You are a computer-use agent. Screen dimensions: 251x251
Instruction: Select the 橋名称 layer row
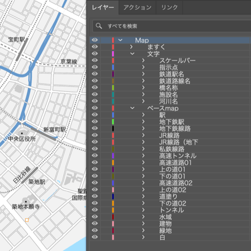170,87
